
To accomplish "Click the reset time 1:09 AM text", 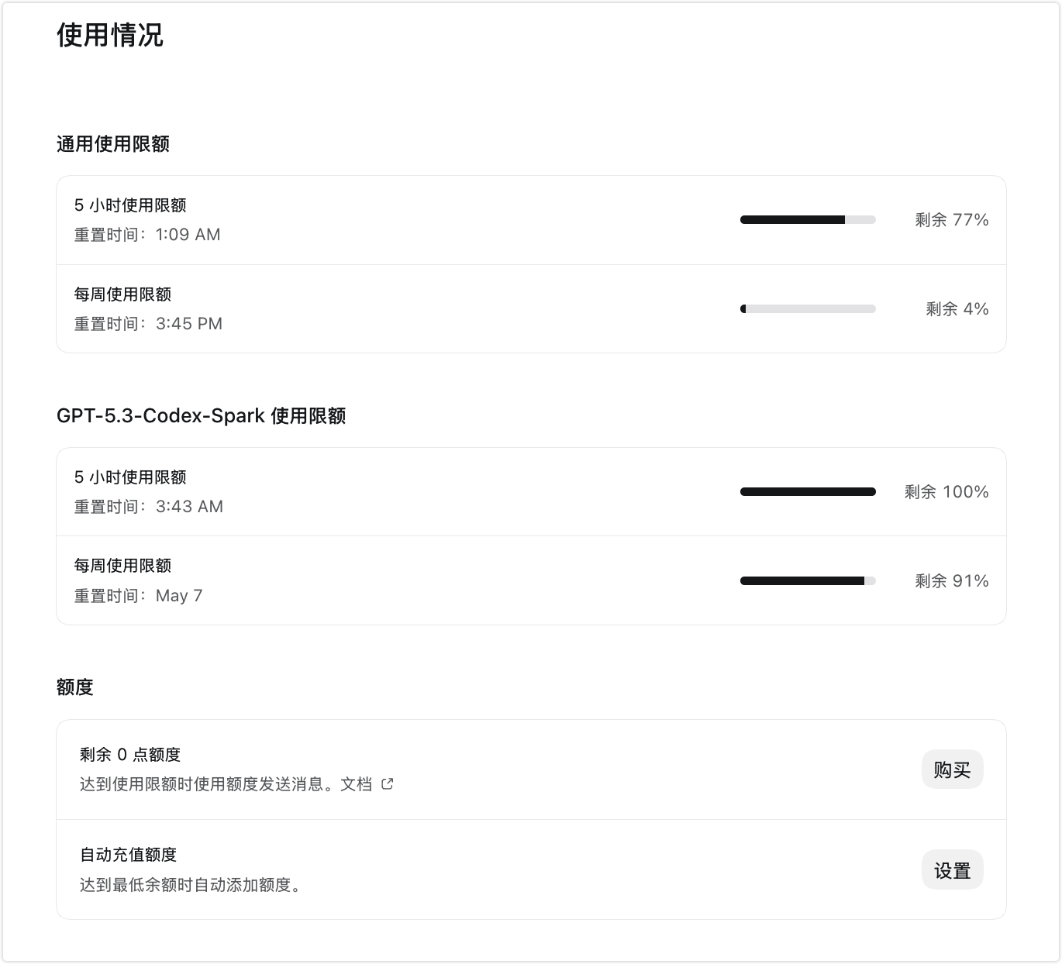I will tap(188, 235).
